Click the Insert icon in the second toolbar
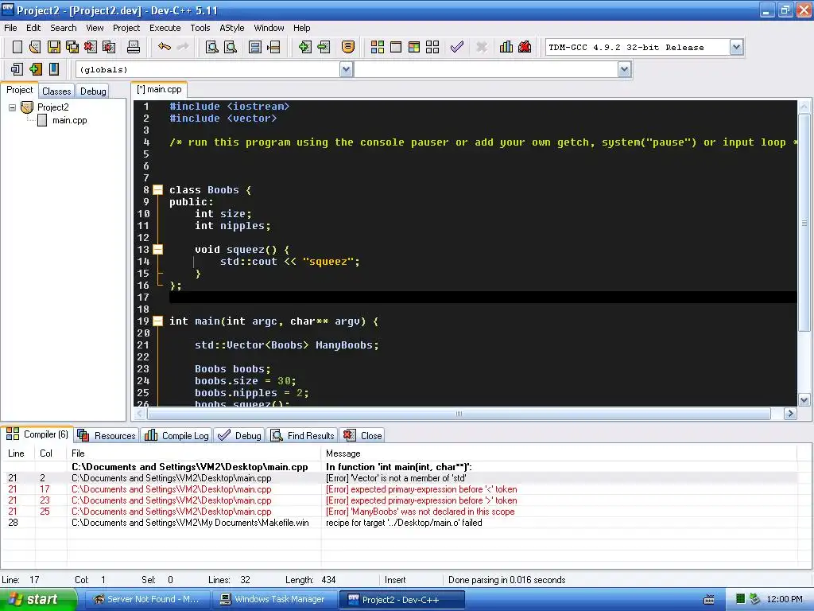 17,69
